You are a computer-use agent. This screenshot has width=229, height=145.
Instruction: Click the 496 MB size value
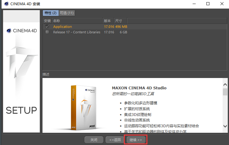[121, 27]
